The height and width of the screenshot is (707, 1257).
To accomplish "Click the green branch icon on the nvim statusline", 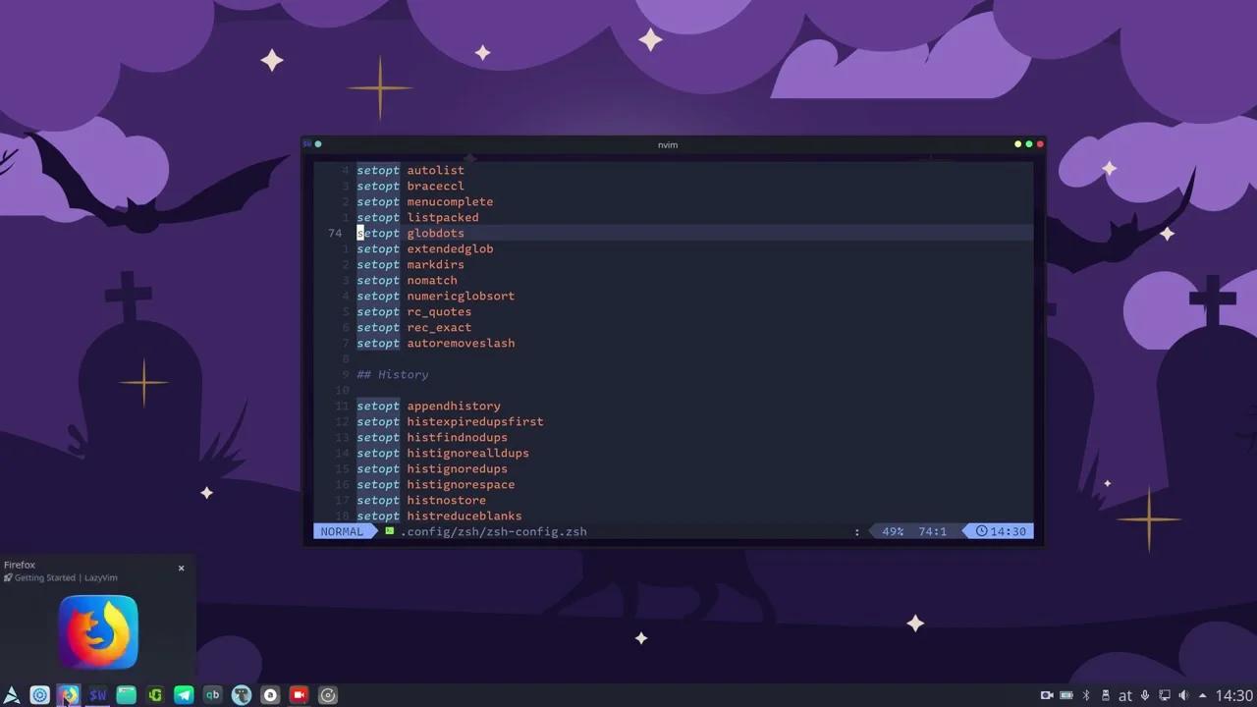I will tap(389, 530).
